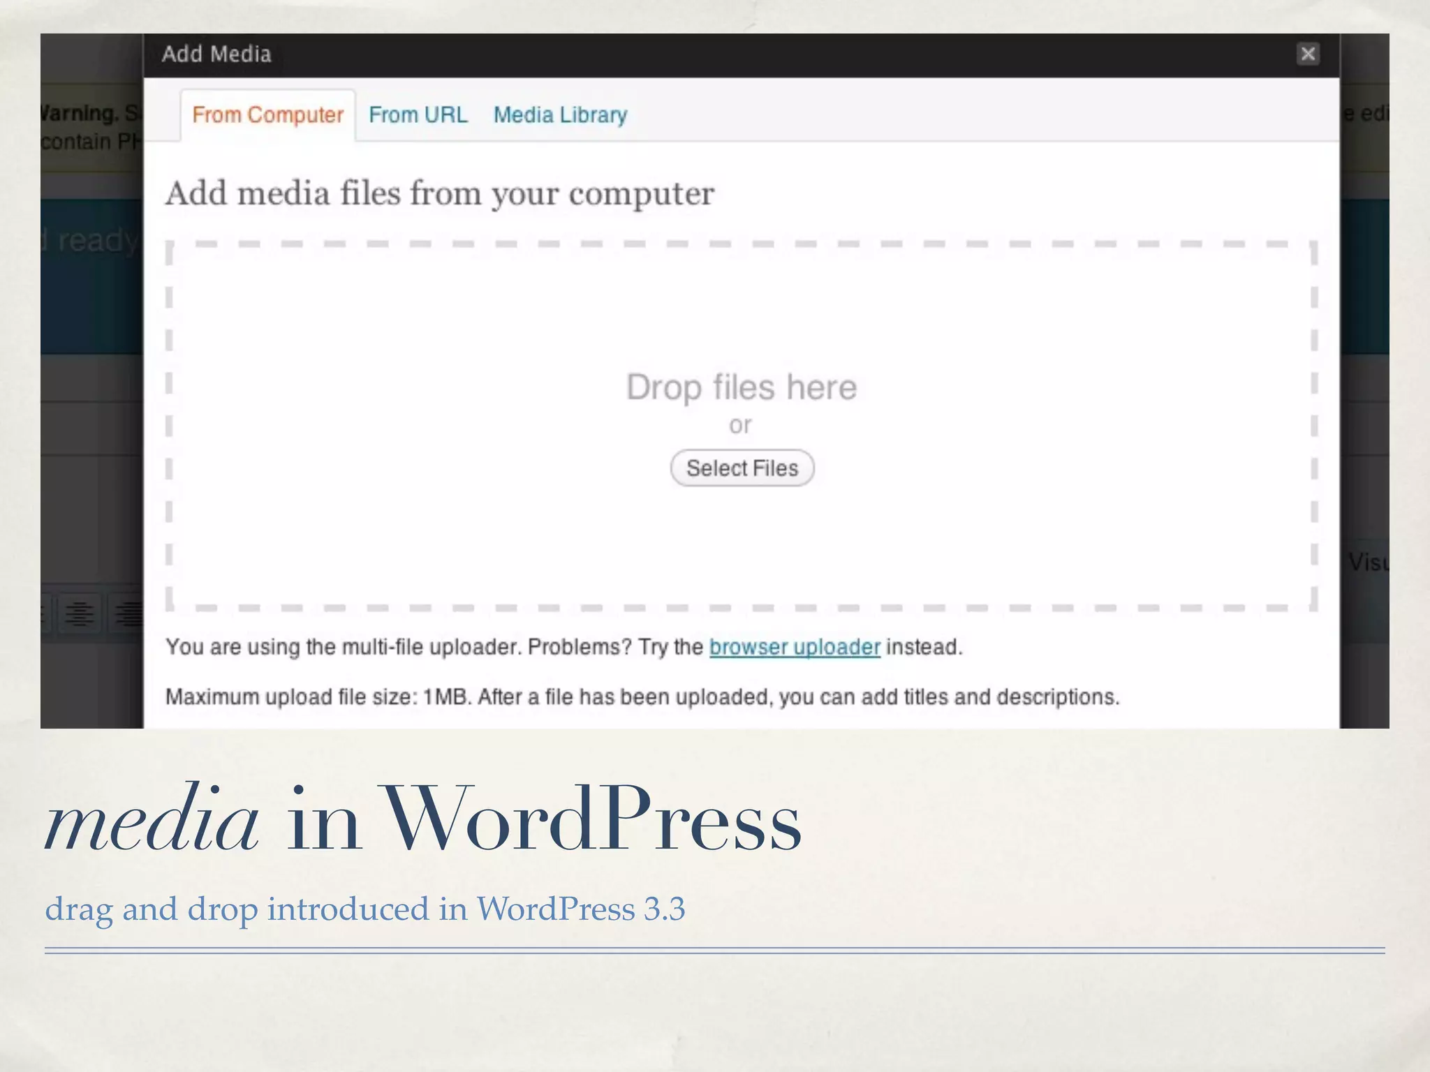Image resolution: width=1430 pixels, height=1072 pixels.
Task: Click the Add Media title text
Action: click(x=216, y=54)
